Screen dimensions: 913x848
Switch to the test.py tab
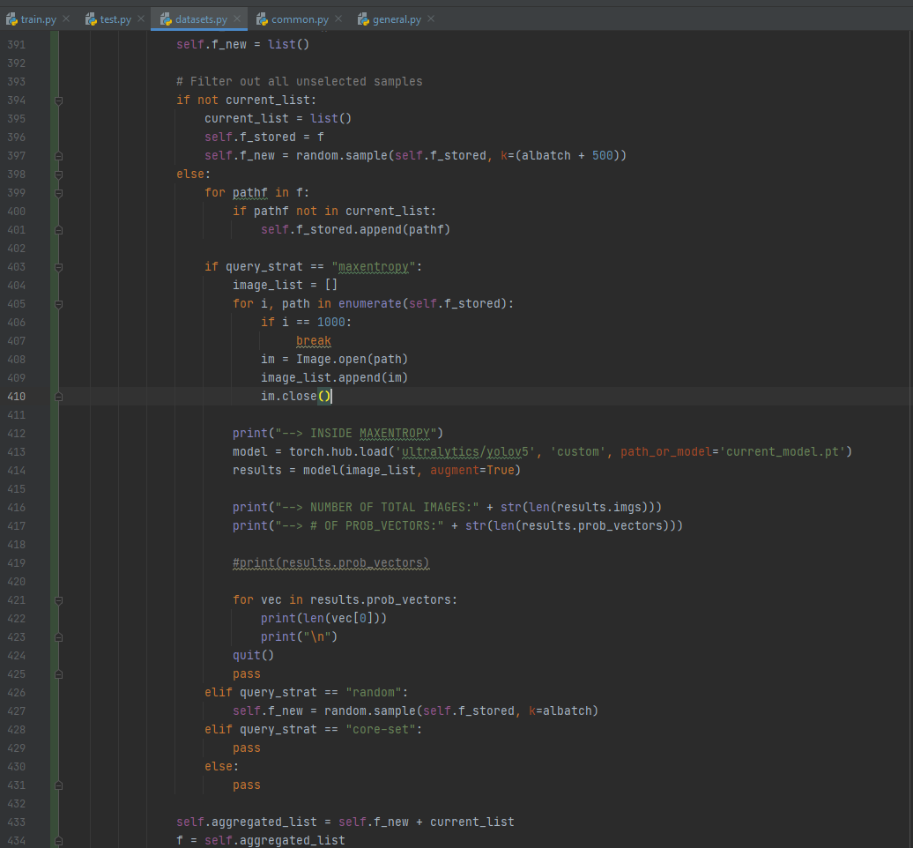click(115, 19)
